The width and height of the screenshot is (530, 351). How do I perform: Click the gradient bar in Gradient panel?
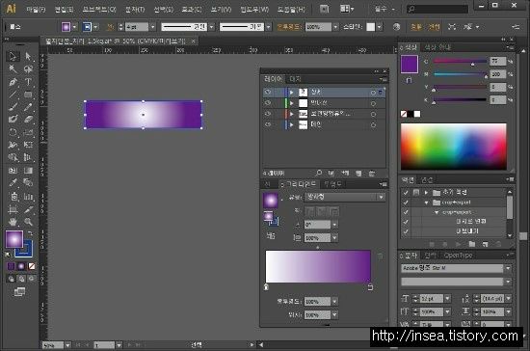[x=318, y=266]
